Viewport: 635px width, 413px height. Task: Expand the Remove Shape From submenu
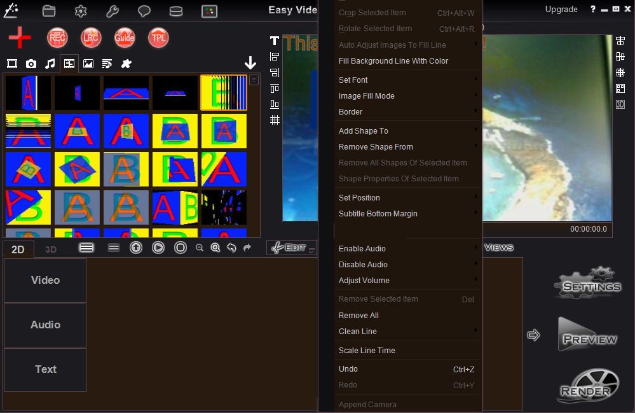tap(408, 147)
